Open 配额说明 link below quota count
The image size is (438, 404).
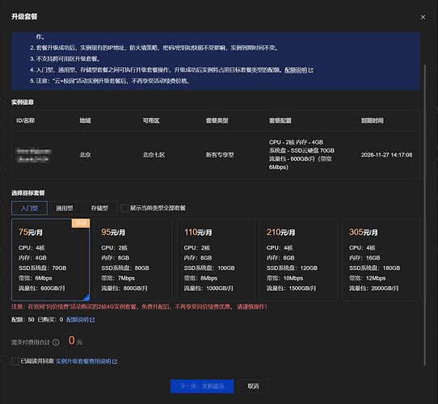click(81, 320)
